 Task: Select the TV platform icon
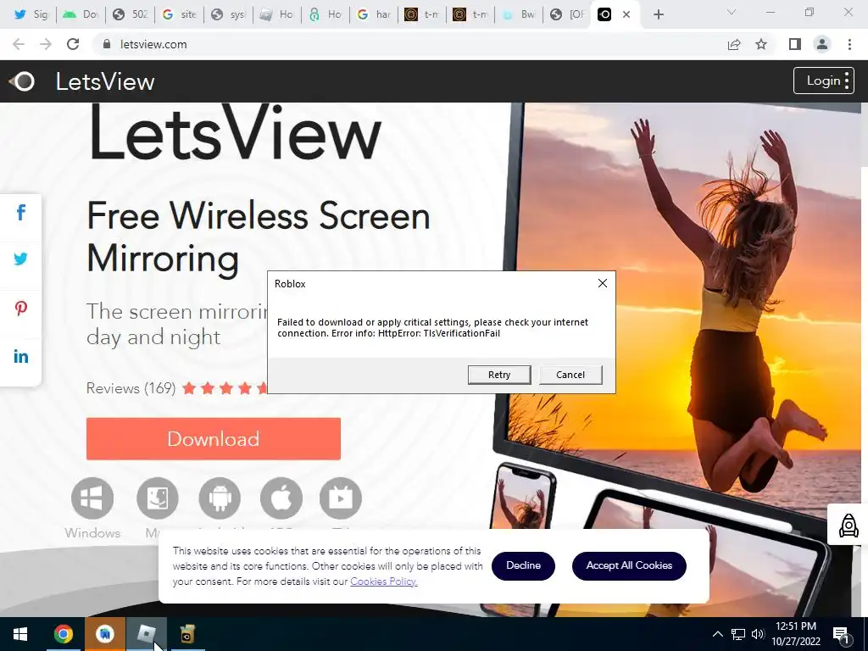(341, 498)
